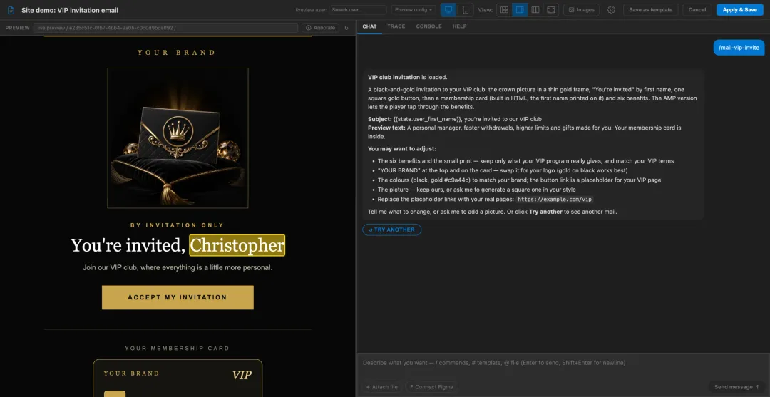Click the VIP label on membership card

[x=242, y=376]
